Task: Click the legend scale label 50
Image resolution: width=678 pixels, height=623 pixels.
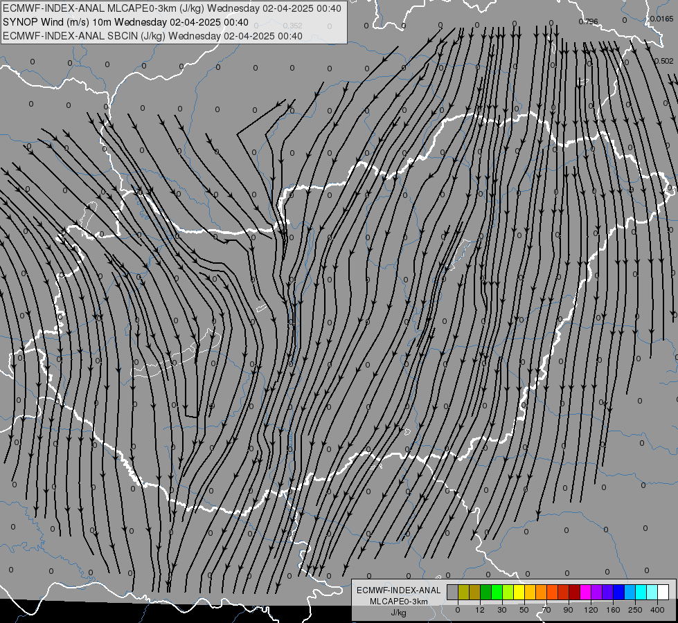Action: pyautogui.click(x=524, y=610)
